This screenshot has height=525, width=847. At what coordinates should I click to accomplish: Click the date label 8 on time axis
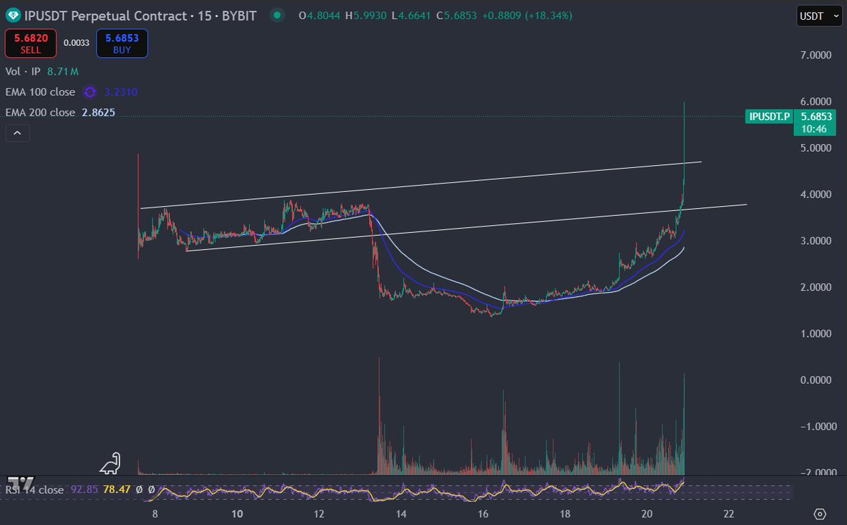coord(157,513)
